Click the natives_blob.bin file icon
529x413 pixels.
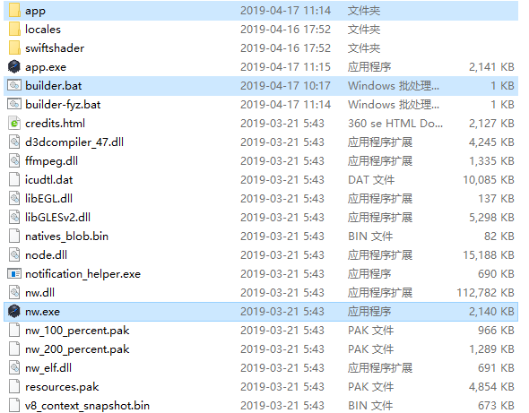coord(14,236)
